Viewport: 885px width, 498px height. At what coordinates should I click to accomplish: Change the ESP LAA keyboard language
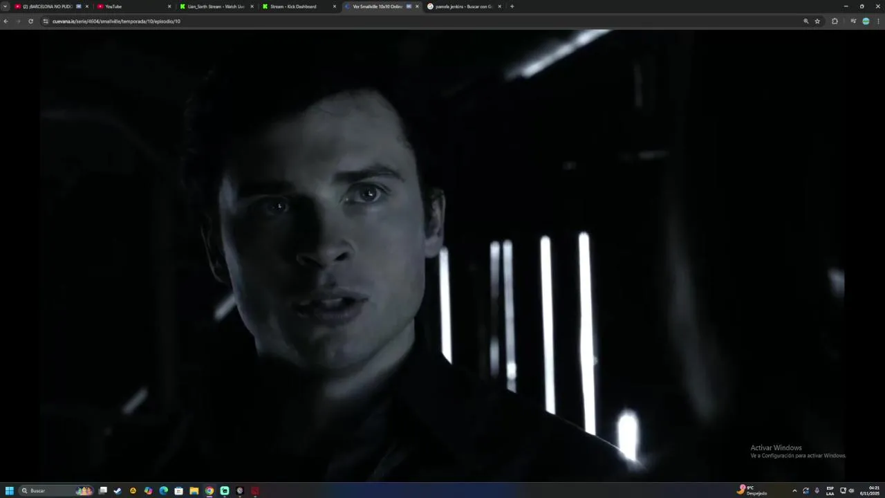[830, 490]
